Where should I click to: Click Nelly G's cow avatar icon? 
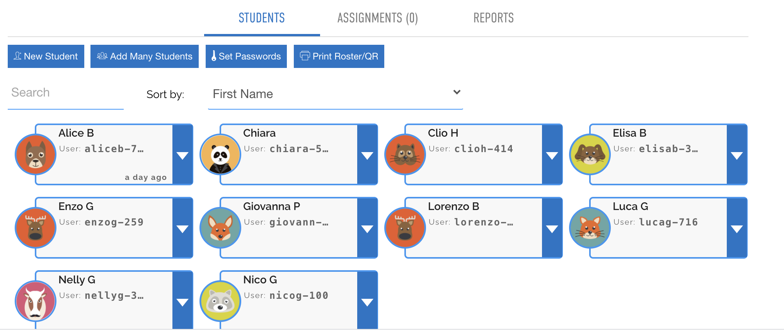pyautogui.click(x=36, y=301)
